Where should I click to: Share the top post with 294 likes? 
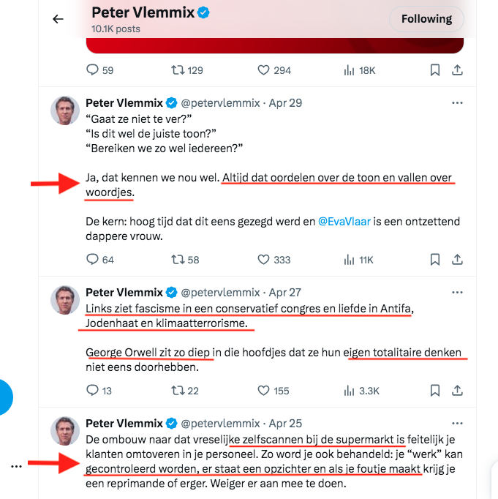(x=457, y=70)
